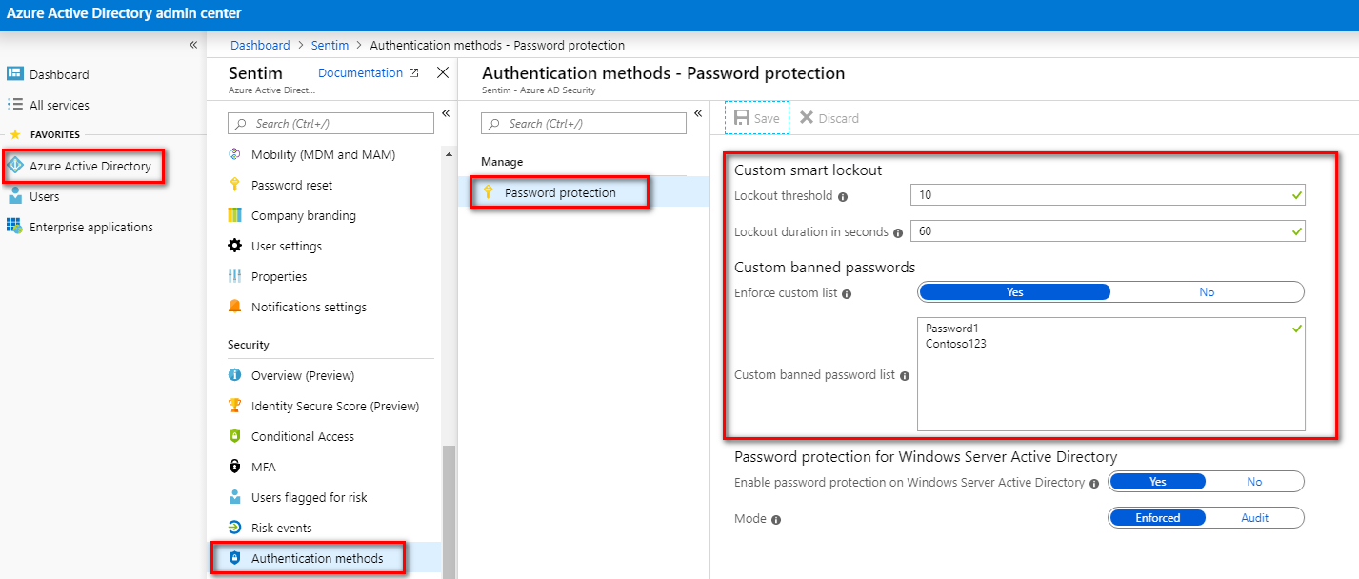Open the Documentation link

(x=360, y=73)
